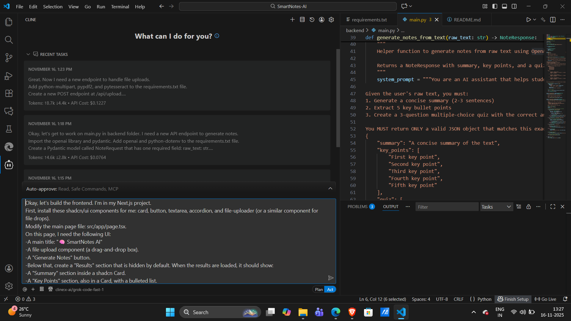Expand the Auto-approve settings chevron
The image size is (571, 321).
330,189
